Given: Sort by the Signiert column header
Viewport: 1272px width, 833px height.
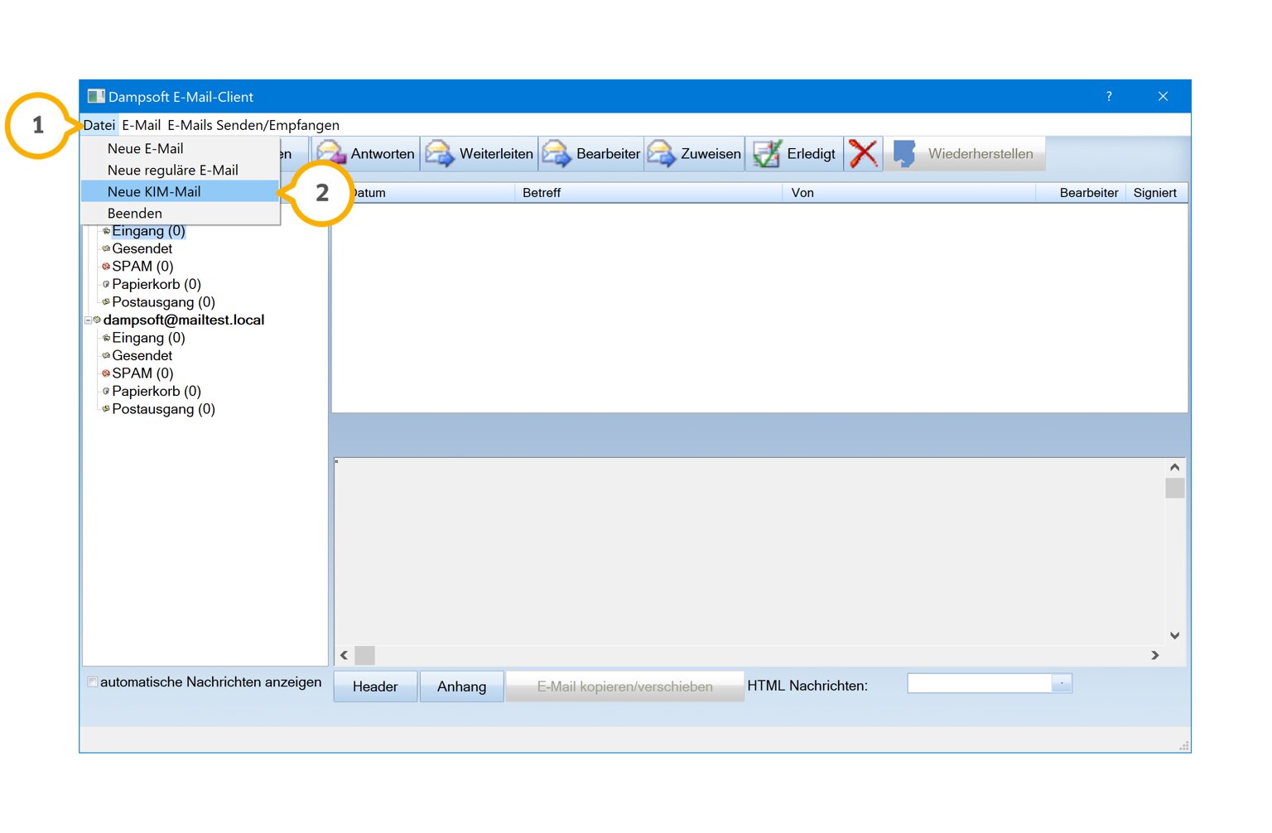Looking at the screenshot, I should pos(1155,193).
